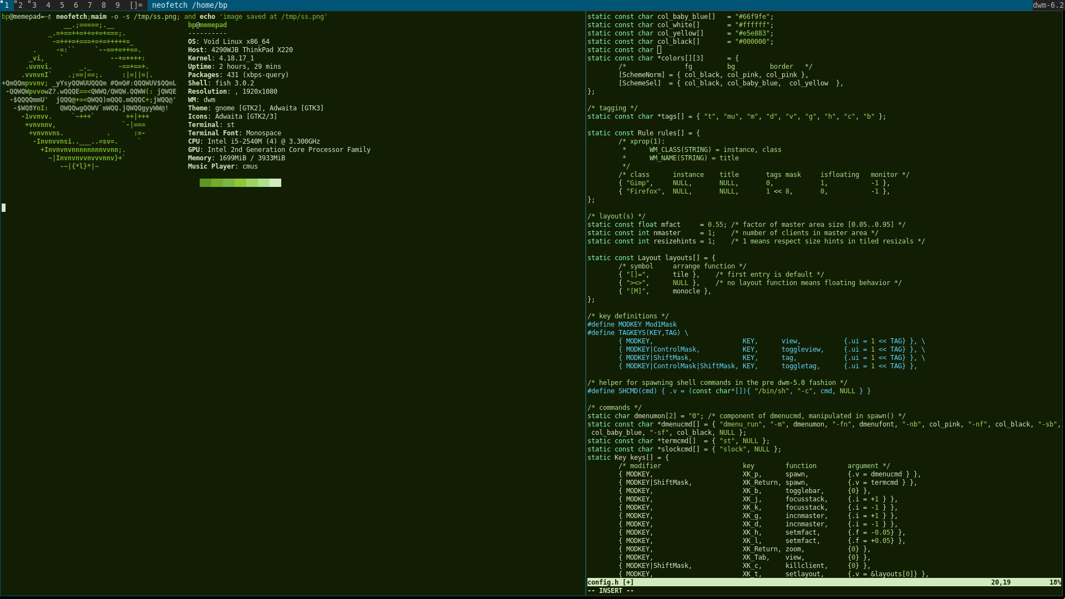Image resolution: width=1065 pixels, height=599 pixels.
Task: Click the 'Shell: fish 3.0.2' line
Action: [x=221, y=83]
